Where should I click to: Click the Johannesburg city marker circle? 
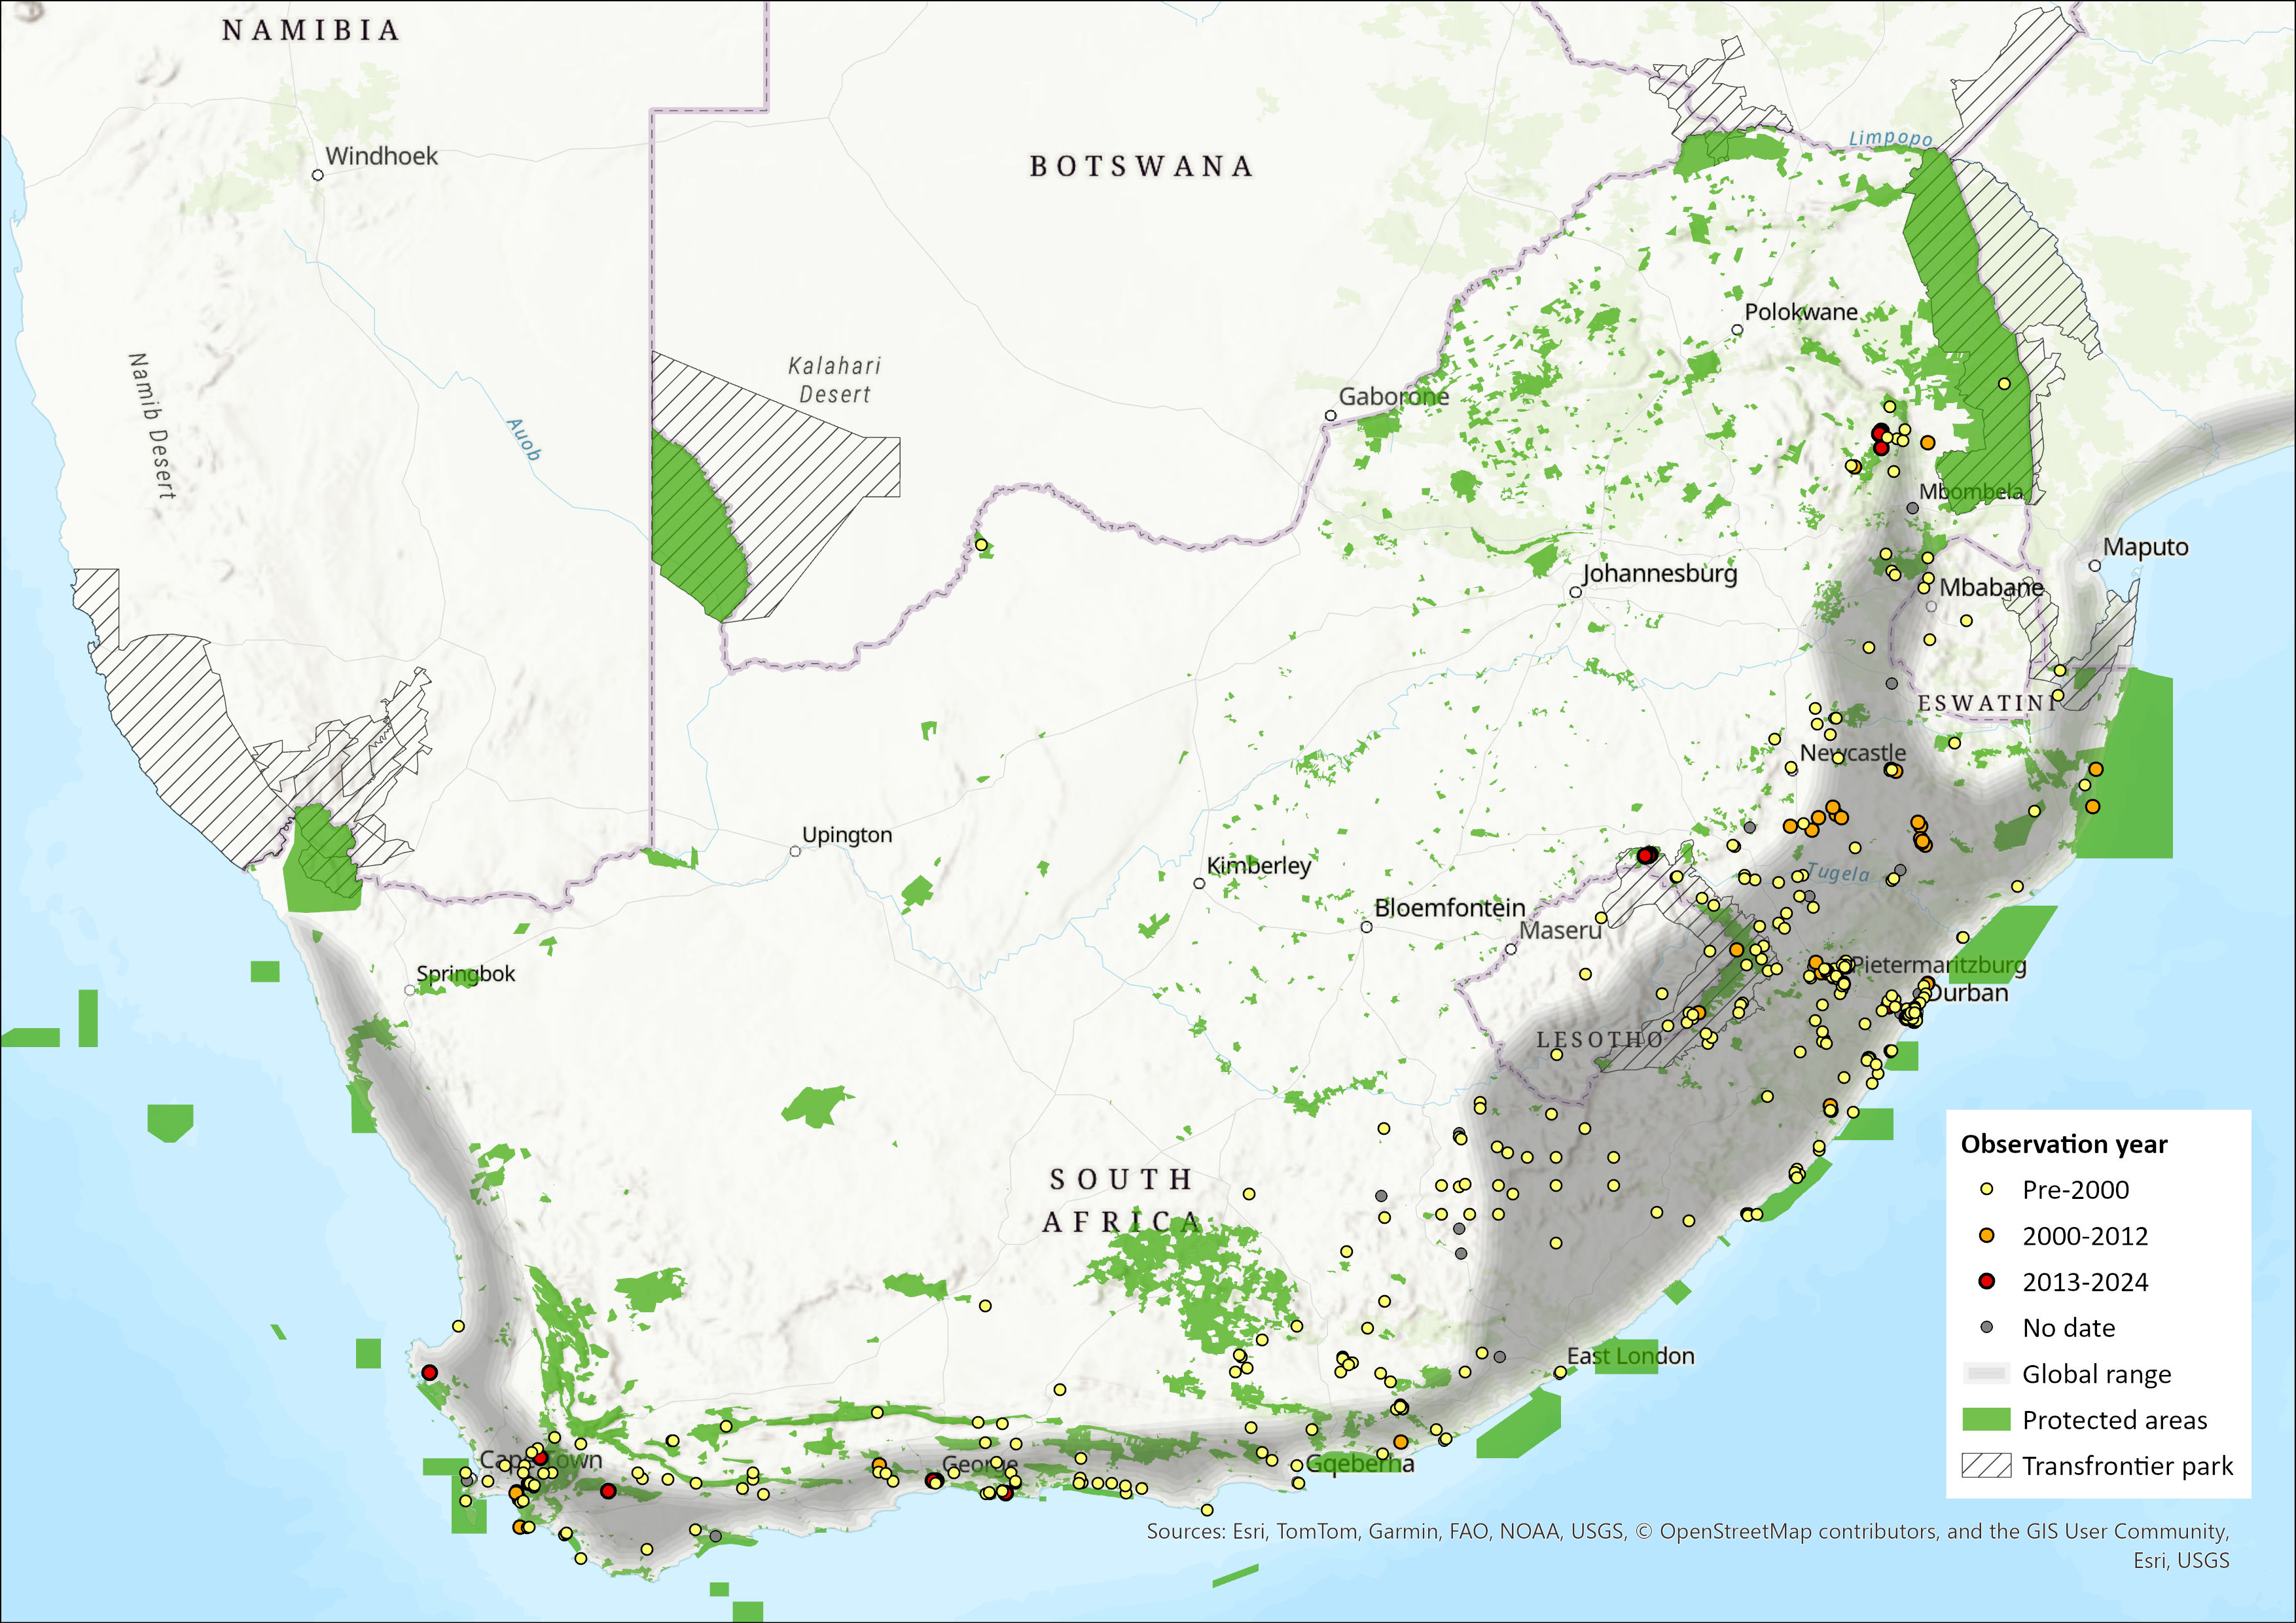tap(1575, 592)
